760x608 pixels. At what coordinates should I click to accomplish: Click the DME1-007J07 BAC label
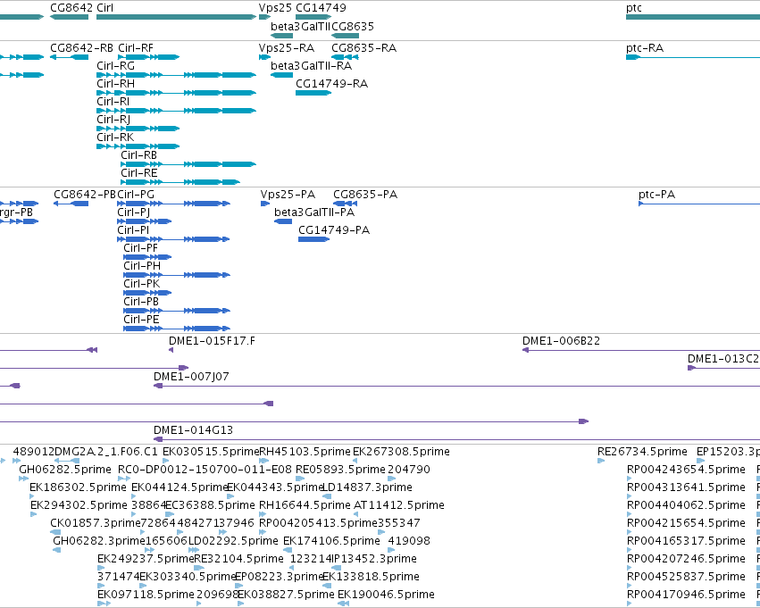tap(191, 377)
